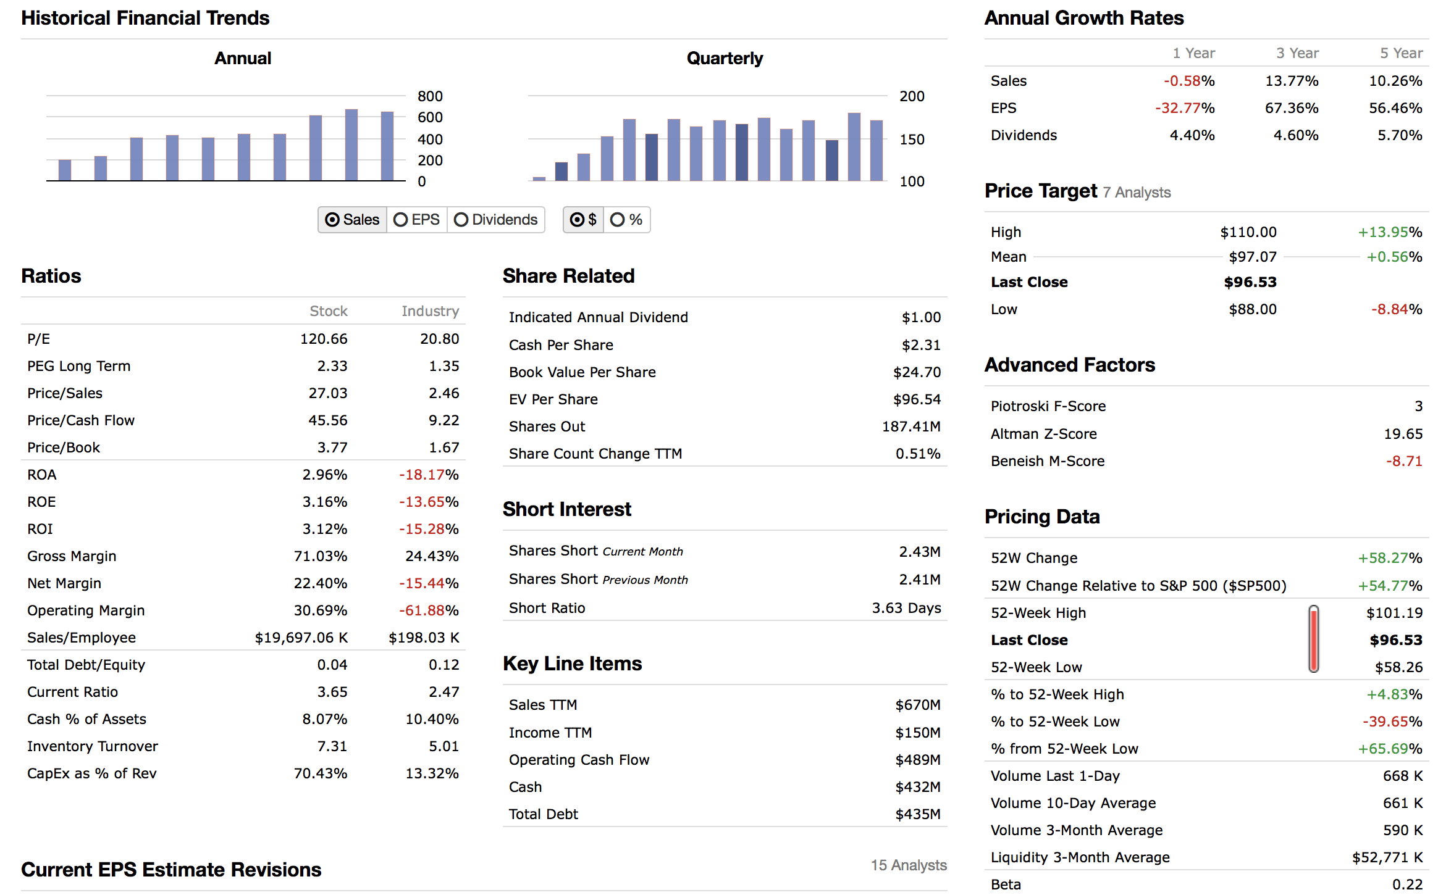
Task: Select the EPS radio option
Action: click(x=417, y=220)
